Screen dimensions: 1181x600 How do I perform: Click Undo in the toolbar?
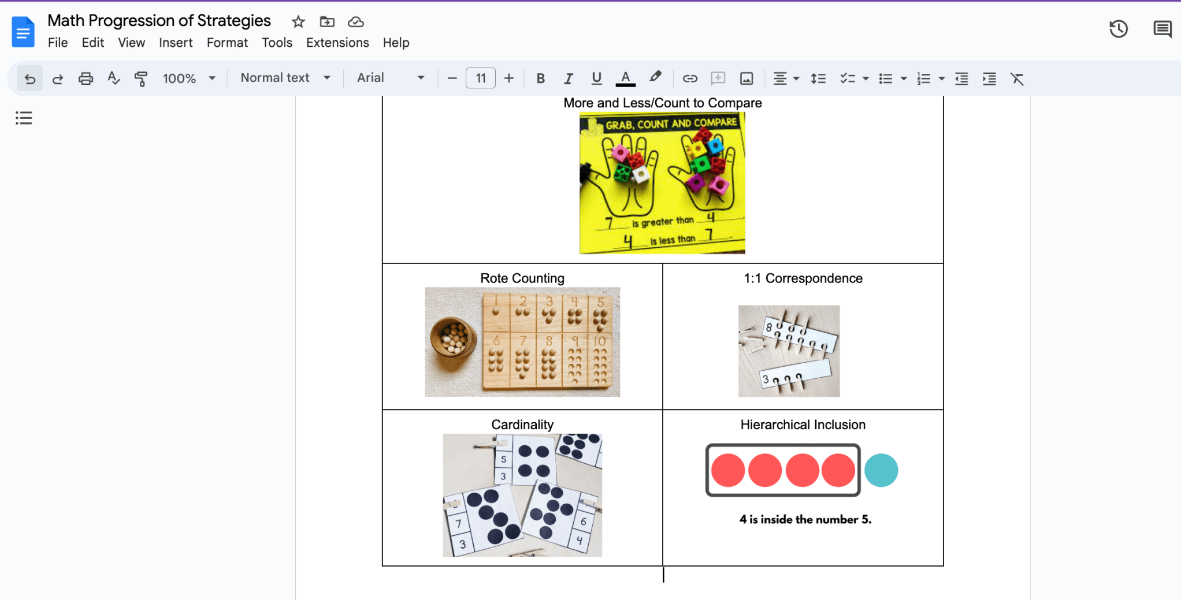pos(29,78)
